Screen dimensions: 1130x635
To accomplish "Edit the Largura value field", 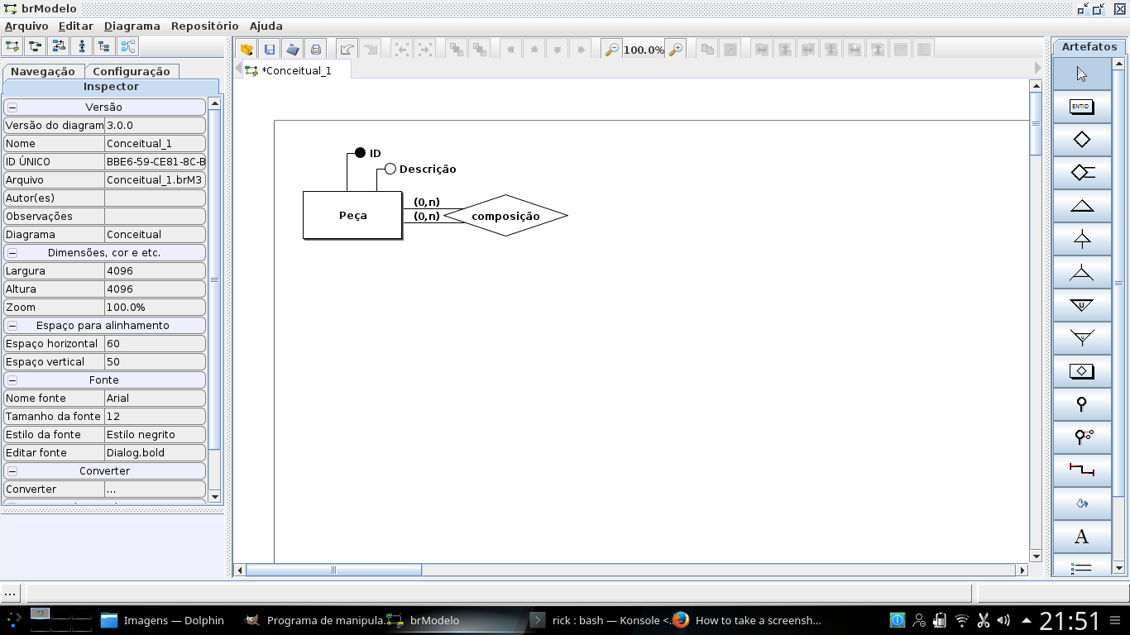I will [x=154, y=271].
